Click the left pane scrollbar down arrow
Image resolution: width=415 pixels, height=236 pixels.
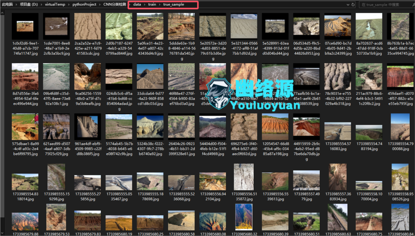(2, 233)
